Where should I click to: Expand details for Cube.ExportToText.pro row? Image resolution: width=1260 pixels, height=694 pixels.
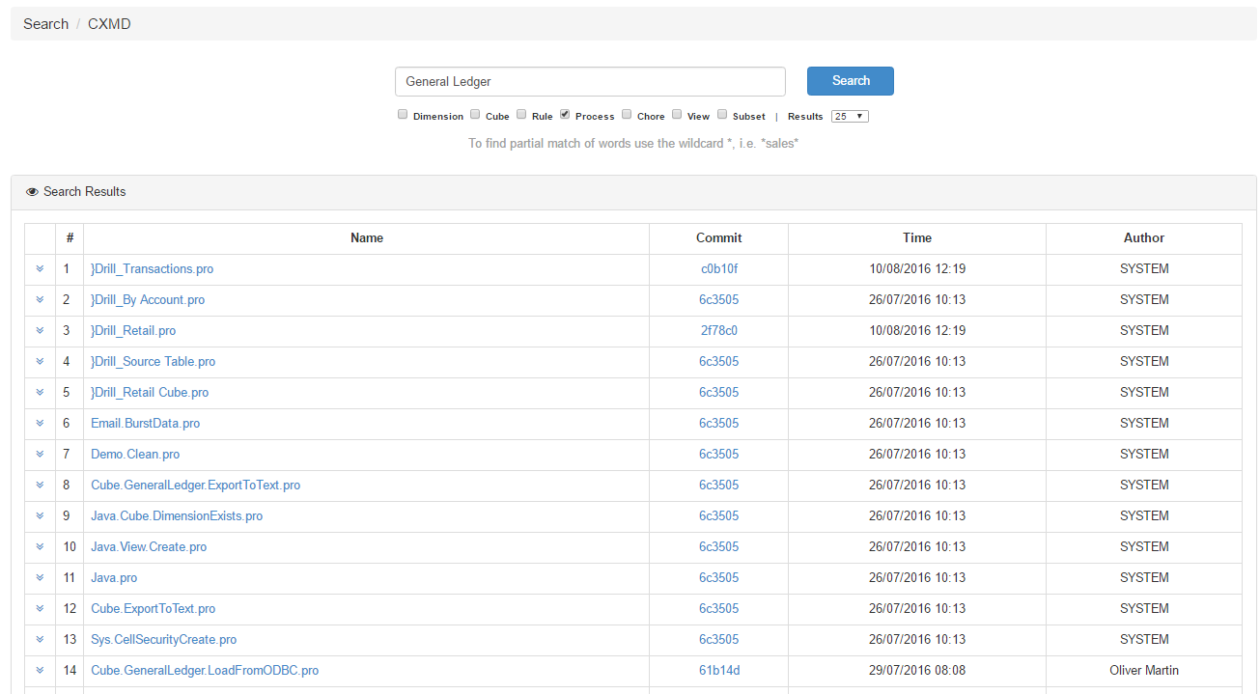(x=40, y=608)
